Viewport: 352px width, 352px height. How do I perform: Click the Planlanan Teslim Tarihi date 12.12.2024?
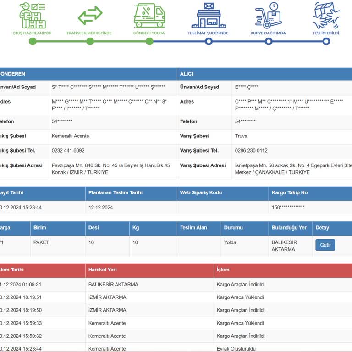click(100, 207)
